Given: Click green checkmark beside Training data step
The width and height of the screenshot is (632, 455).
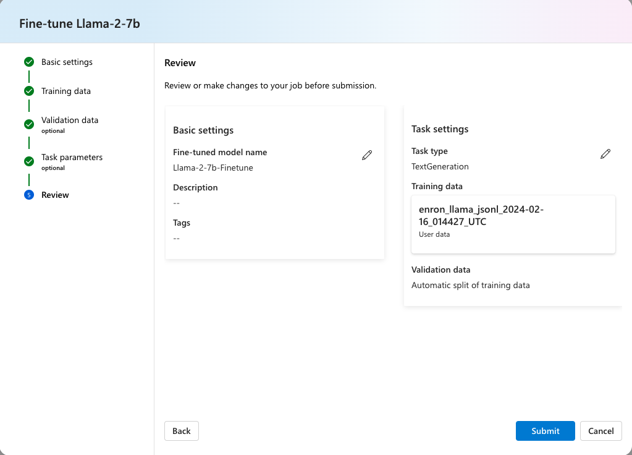Looking at the screenshot, I should (29, 91).
